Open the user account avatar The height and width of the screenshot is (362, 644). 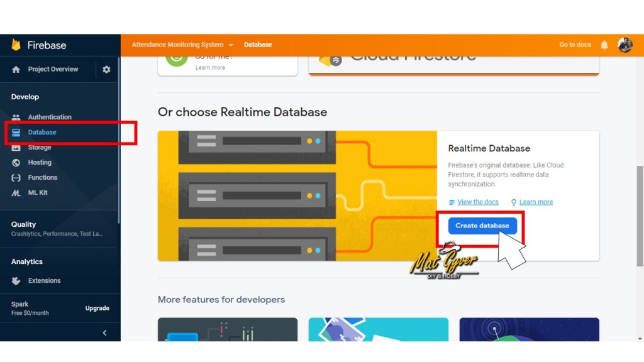625,45
